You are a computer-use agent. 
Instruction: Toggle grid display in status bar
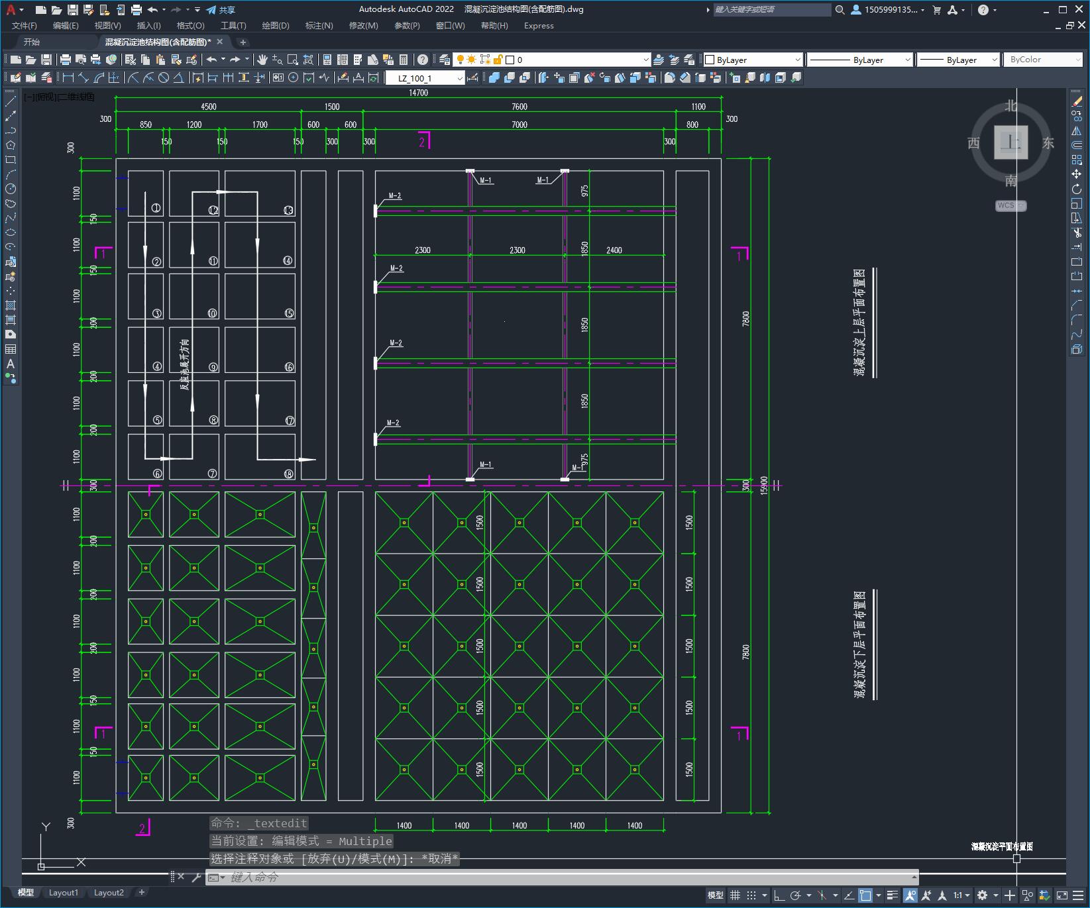(x=735, y=895)
